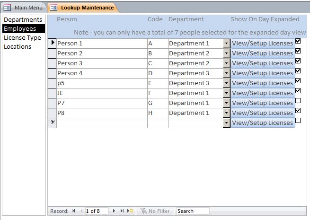
Task: Open department dropdown for Person 1
Action: (x=226, y=43)
